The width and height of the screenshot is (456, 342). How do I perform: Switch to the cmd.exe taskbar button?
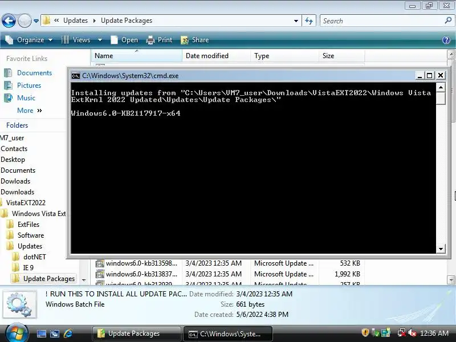pos(229,333)
